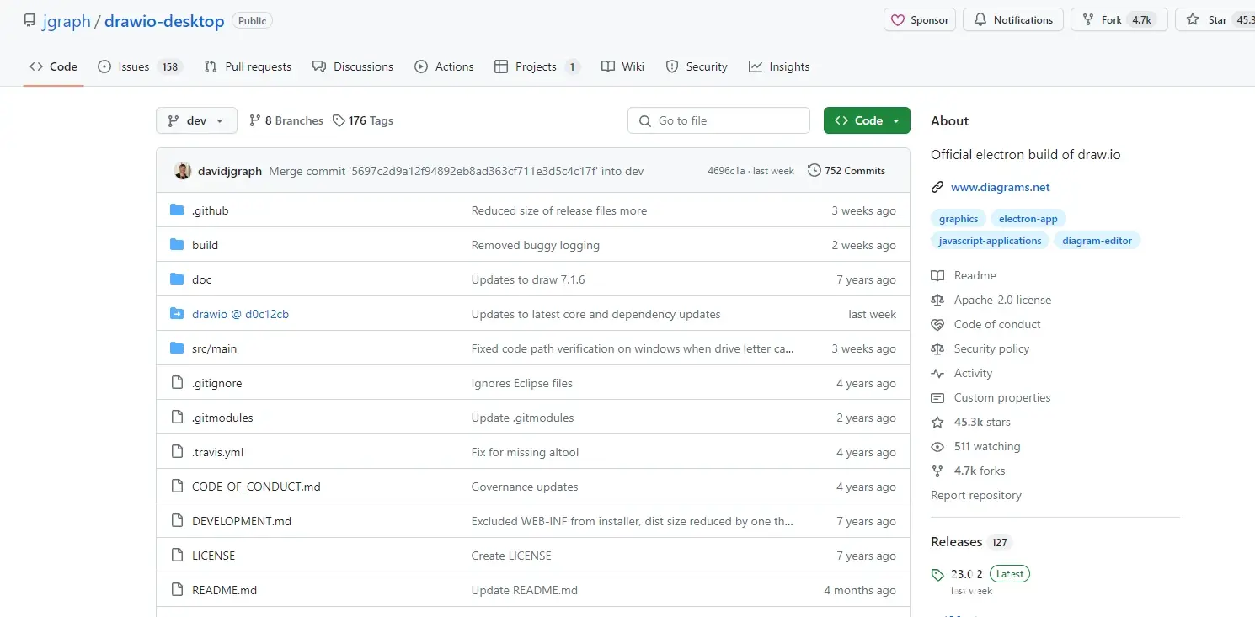Click the tag icon beside the latest release
Viewport: 1255px width, 617px height.
[x=937, y=575]
